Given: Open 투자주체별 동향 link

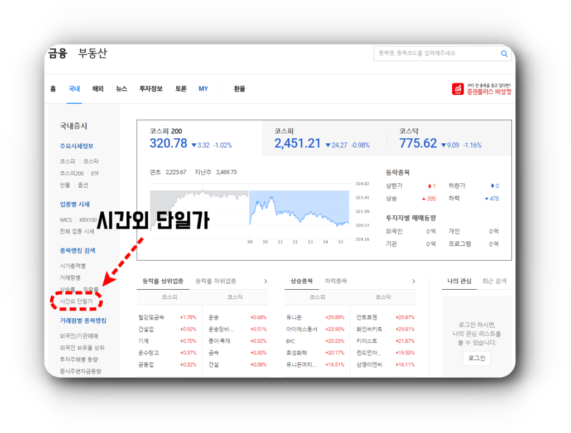Looking at the screenshot, I should coord(79,359).
